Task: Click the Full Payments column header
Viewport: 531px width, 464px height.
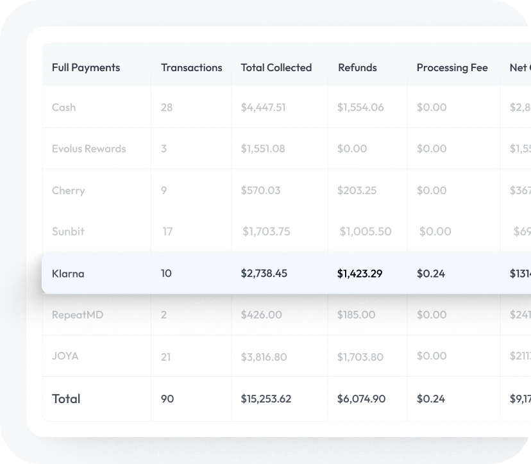Action: coord(86,67)
